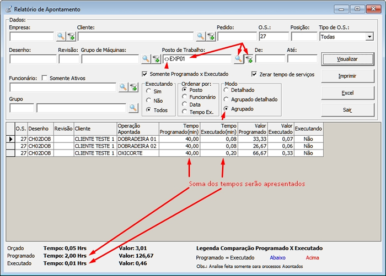Click the Grupo description input field
The width and height of the screenshot is (386, 276).
[81, 108]
